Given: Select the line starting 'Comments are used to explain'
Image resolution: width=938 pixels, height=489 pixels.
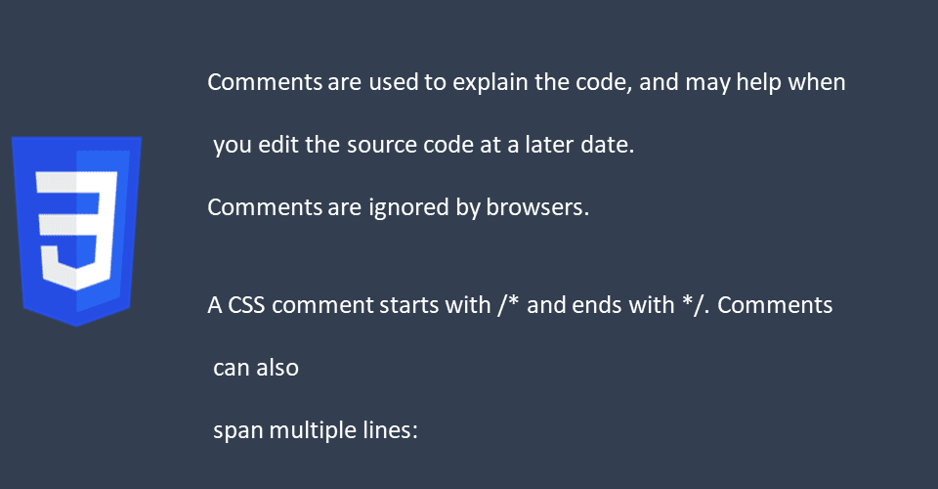Looking at the screenshot, I should [527, 82].
